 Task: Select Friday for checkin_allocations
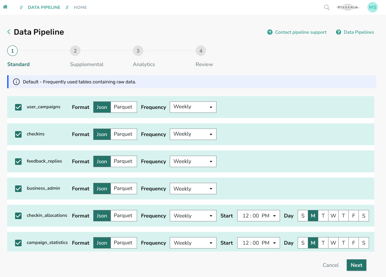click(354, 216)
